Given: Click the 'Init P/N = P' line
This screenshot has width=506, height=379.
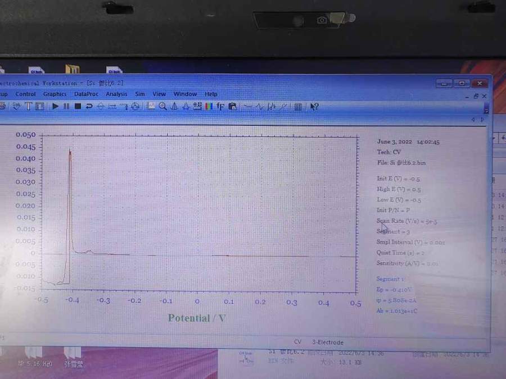Looking at the screenshot, I should (x=394, y=210).
